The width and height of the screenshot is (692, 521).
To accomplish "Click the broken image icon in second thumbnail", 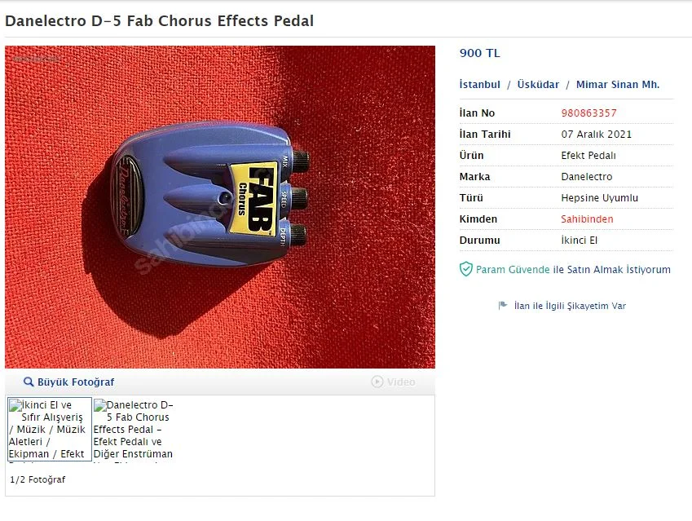I will [x=100, y=405].
